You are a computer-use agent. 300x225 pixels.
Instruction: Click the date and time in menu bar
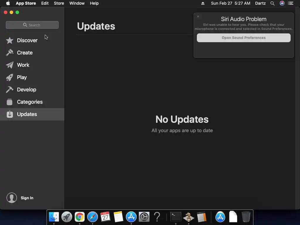point(231,3)
